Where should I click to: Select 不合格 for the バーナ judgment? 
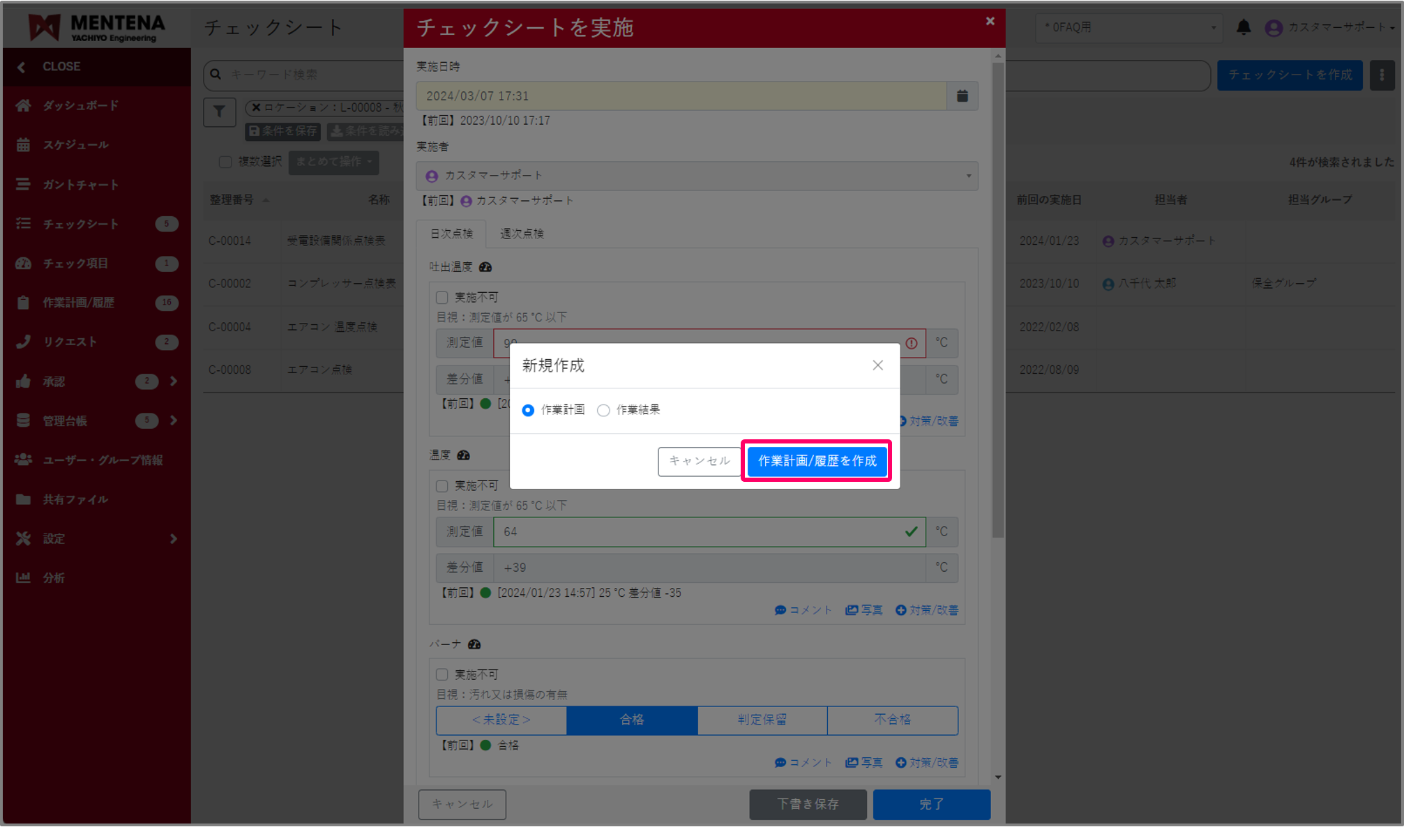(x=892, y=720)
